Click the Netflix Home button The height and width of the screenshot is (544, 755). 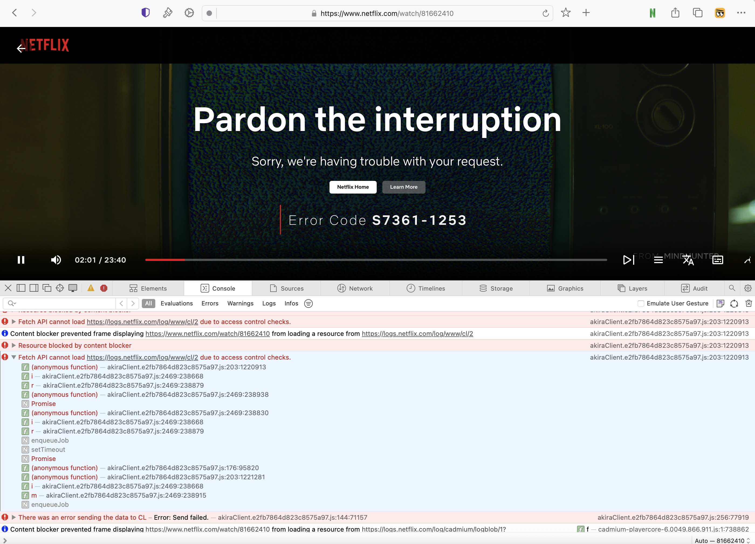click(x=353, y=187)
